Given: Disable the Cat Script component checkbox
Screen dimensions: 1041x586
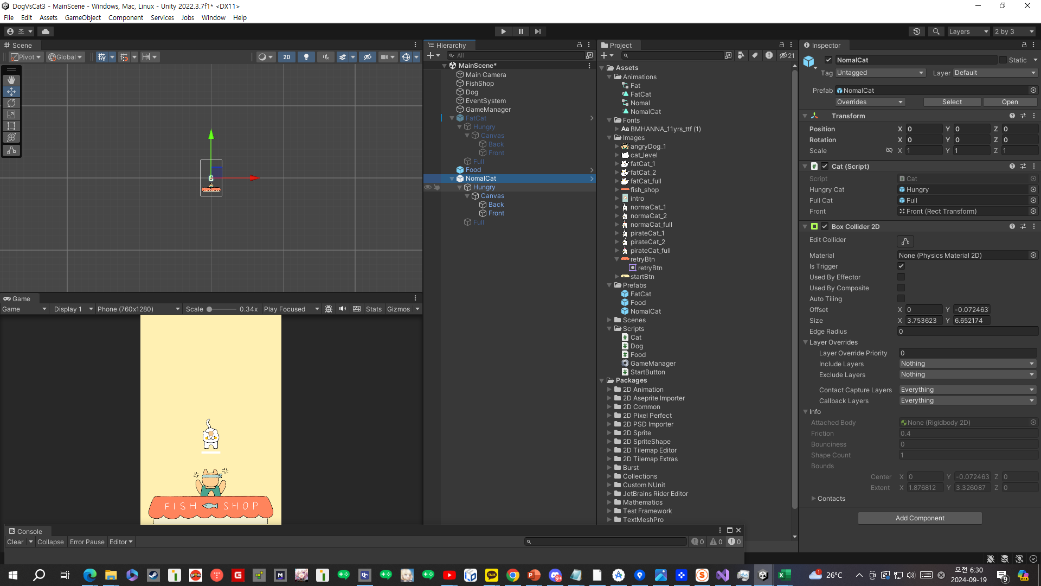Looking at the screenshot, I should (825, 167).
